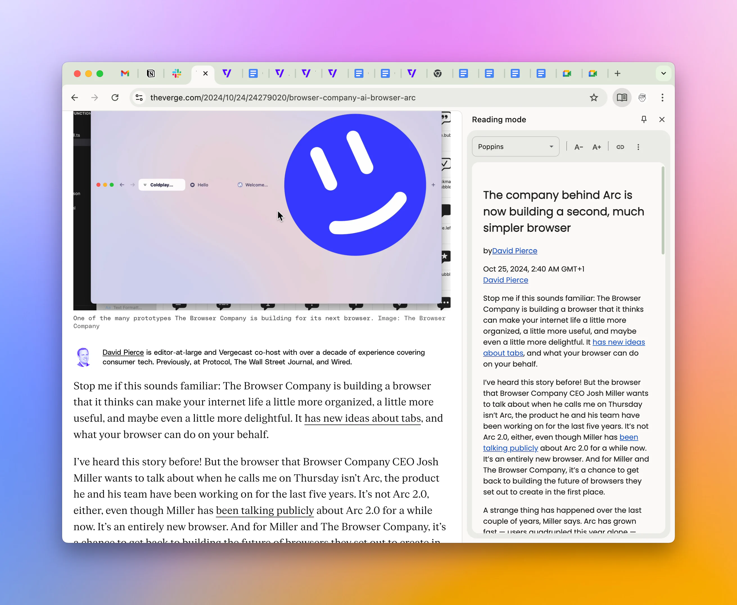
Task: Reload the current page
Action: coord(115,98)
